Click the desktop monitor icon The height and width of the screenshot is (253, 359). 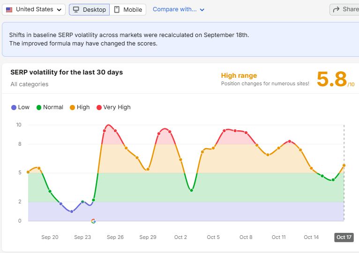tap(76, 9)
